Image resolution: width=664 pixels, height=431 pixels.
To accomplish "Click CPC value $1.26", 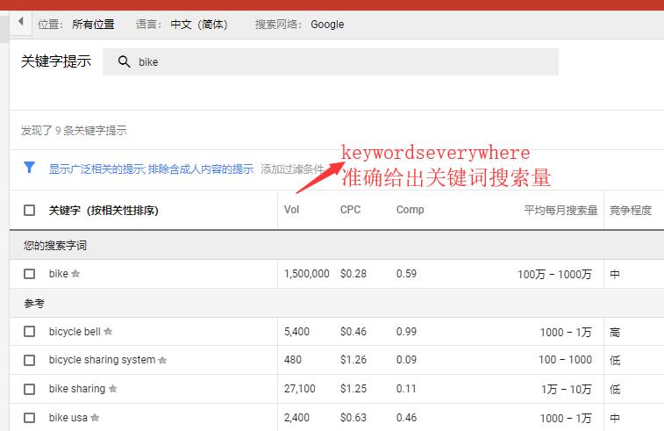I will click(353, 360).
